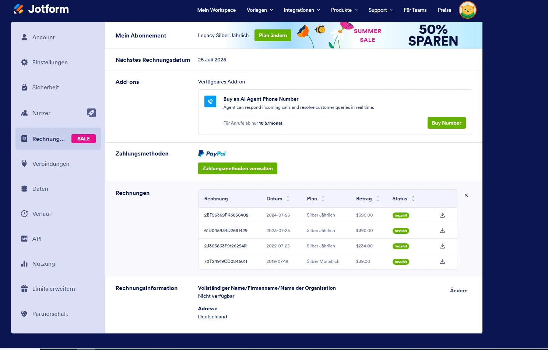This screenshot has height=350, width=548.
Task: Click Ändern next to Rechnungsinformation
Action: pos(458,290)
